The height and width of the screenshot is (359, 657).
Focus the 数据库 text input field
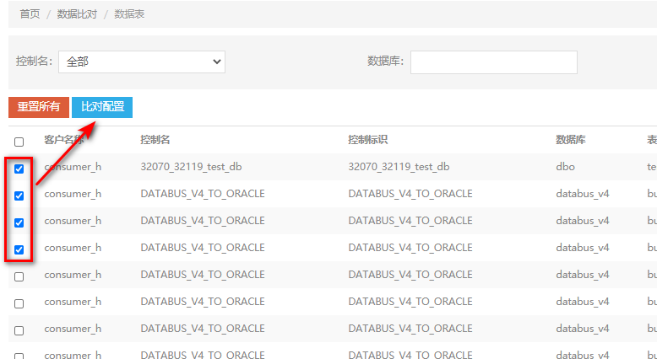[x=493, y=62]
